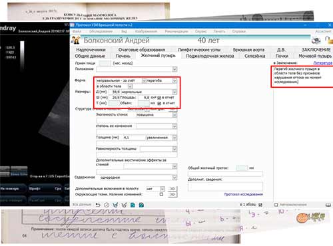Toggle the Площадь 'в отчет' checkbox
This screenshot has height=246, width=333.
159,98
